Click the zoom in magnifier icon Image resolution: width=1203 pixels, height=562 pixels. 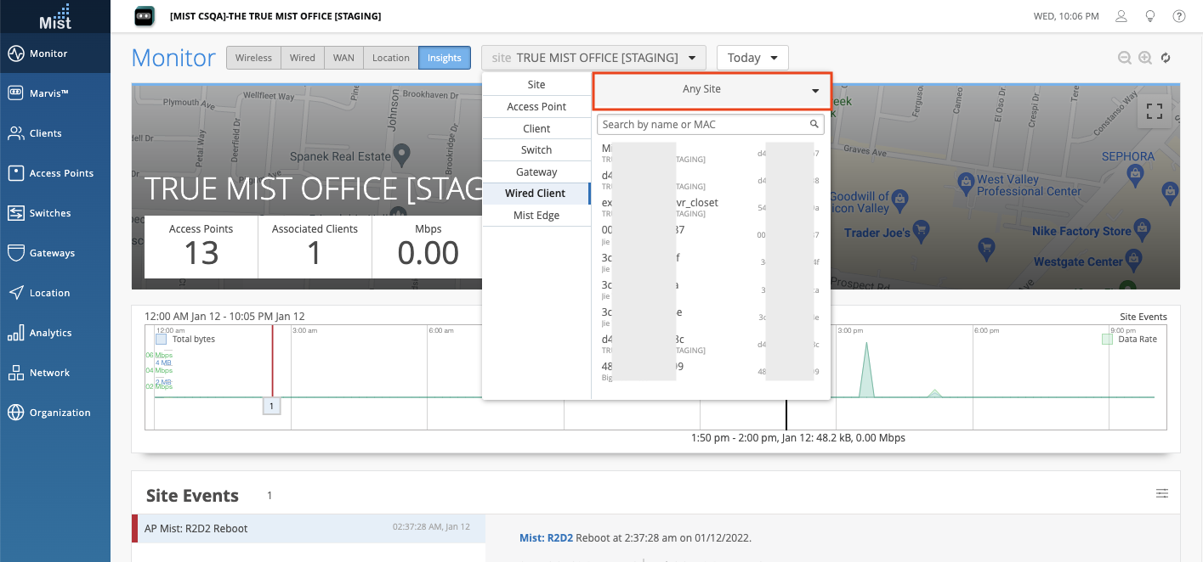tap(1145, 58)
